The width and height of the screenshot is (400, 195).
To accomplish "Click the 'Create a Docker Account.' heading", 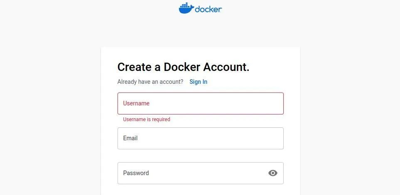I will 183,67.
